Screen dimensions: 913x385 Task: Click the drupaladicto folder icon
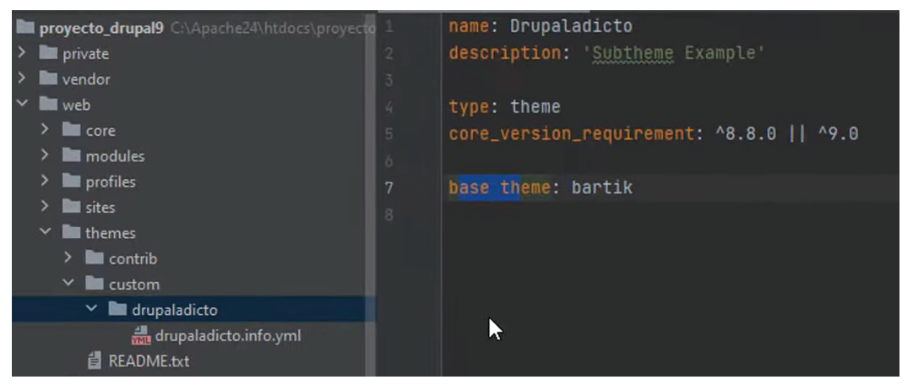click(x=117, y=309)
